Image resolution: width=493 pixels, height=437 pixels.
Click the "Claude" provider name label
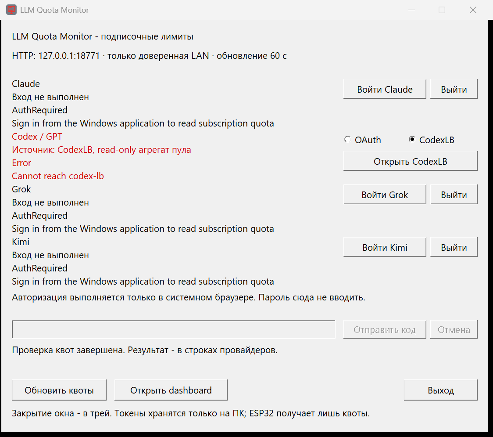point(26,84)
